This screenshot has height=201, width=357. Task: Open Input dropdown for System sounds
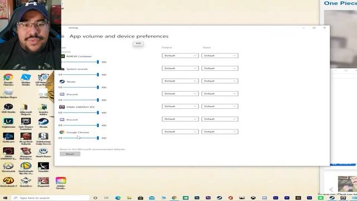tap(220, 68)
